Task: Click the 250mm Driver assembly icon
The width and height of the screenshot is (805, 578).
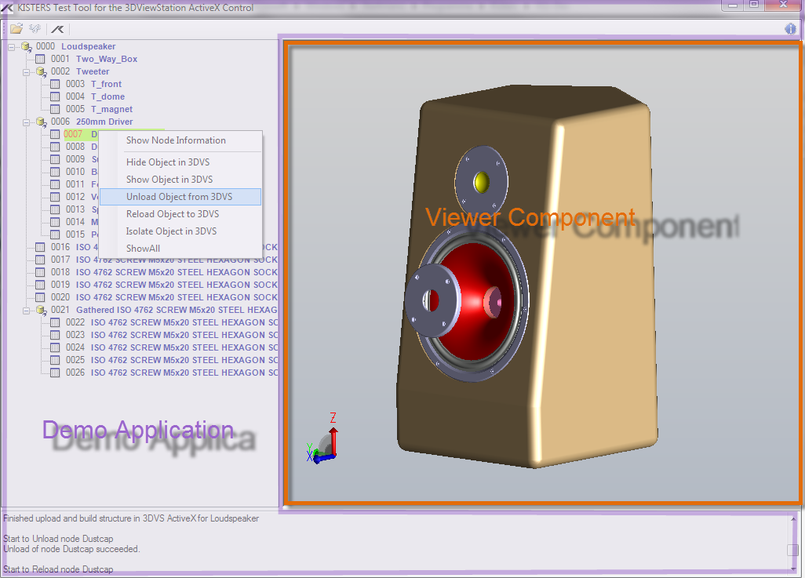Action: coord(41,122)
